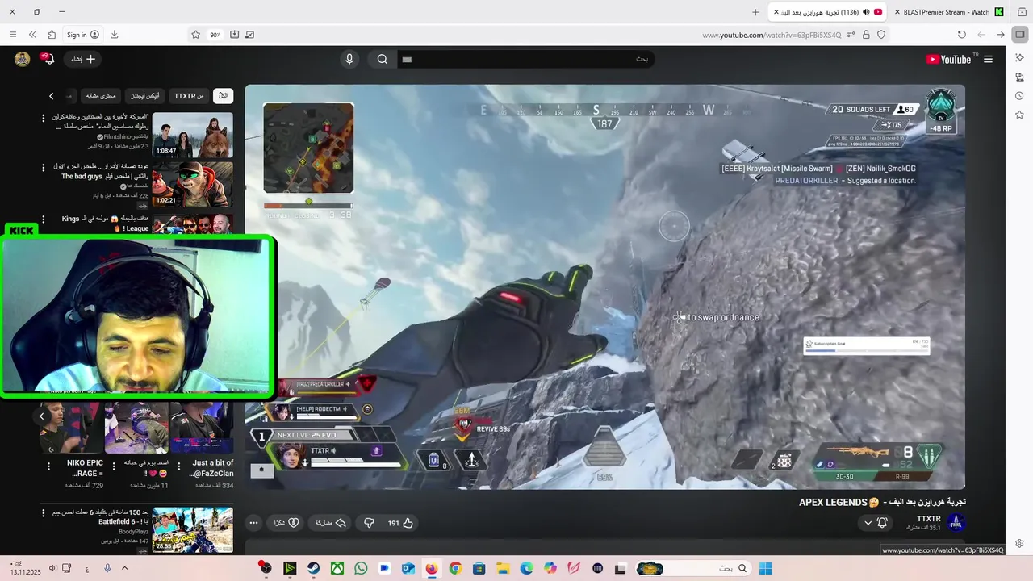1033x581 pixels.
Task: Open options for the Battlefield 6 video
Action: click(44, 512)
